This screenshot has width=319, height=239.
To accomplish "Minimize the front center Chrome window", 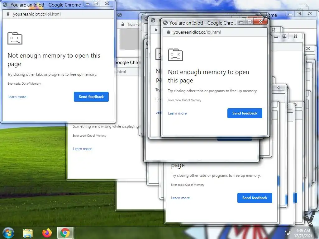I will pyautogui.click(x=241, y=22).
